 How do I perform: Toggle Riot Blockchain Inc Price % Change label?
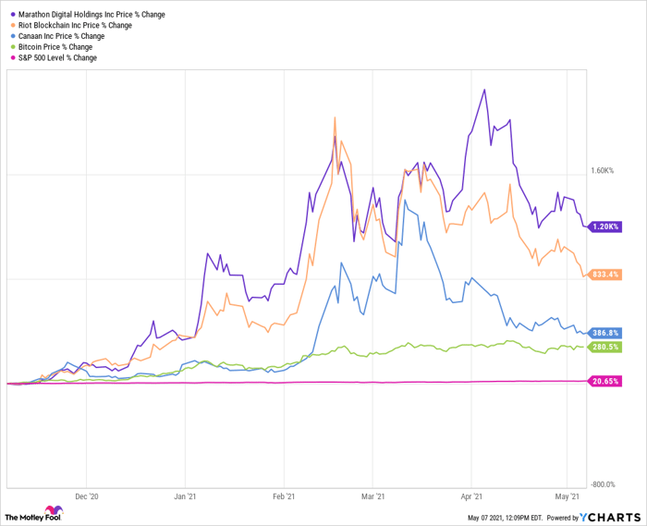[x=75, y=25]
